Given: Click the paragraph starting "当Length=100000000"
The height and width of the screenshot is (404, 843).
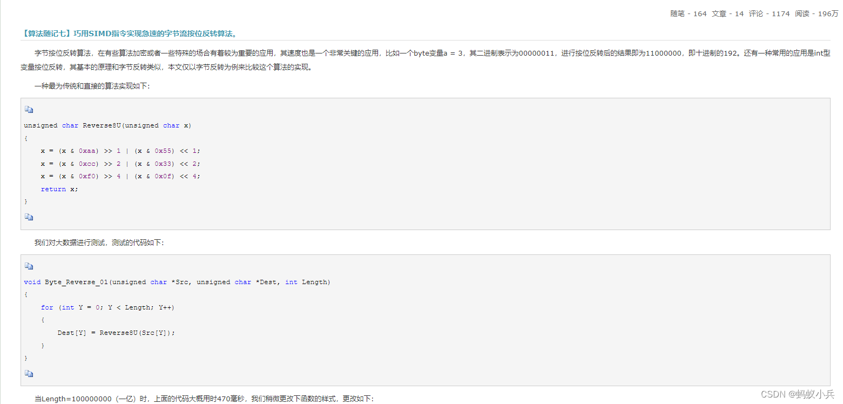Looking at the screenshot, I should point(204,399).
